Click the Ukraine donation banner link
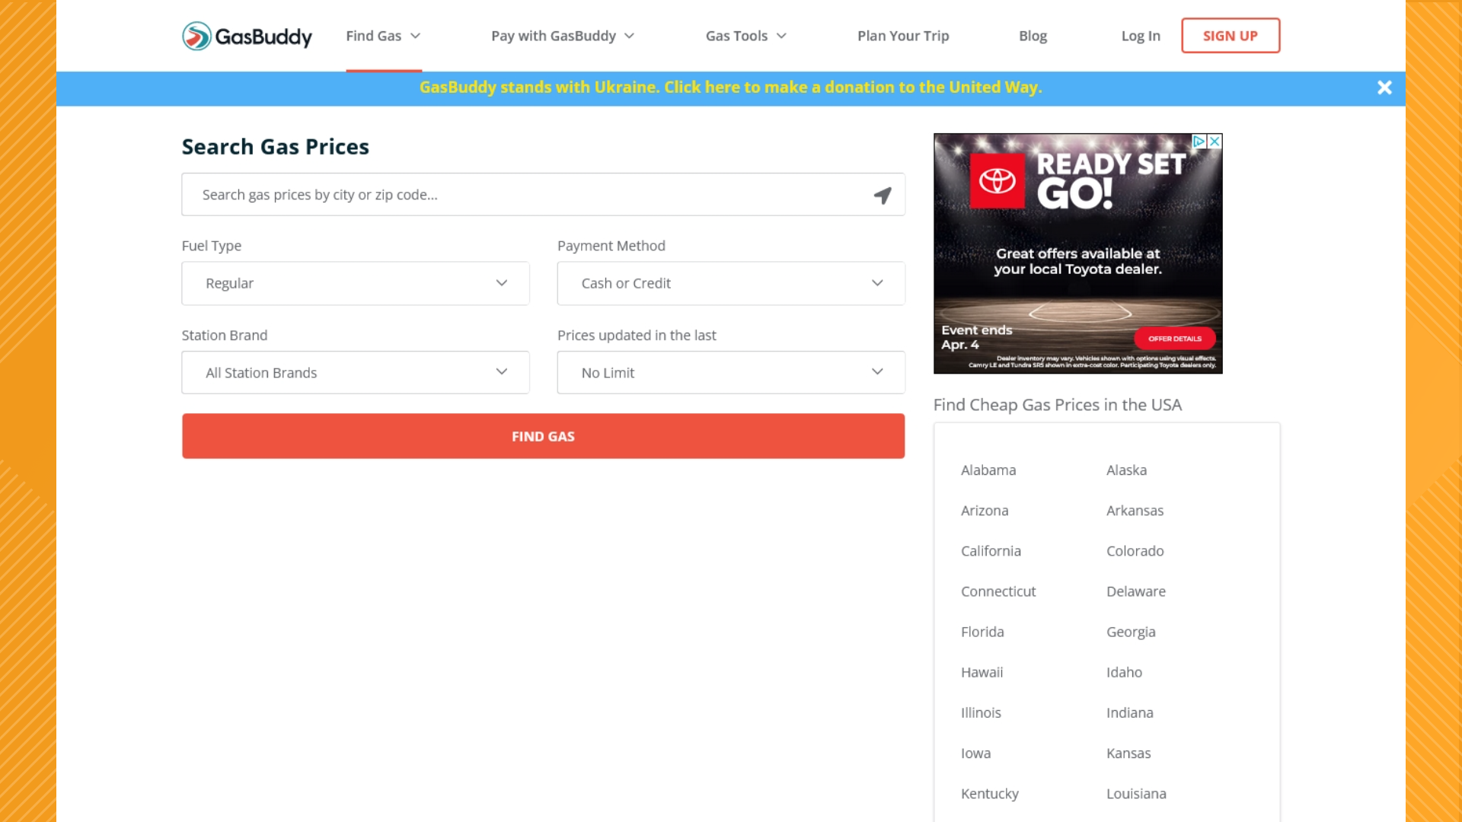 pos(730,88)
